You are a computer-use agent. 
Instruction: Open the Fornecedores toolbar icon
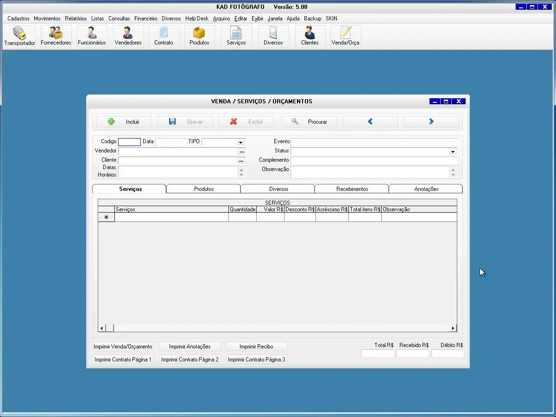coord(56,36)
